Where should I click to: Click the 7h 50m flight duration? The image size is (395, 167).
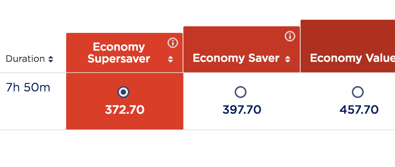[x=28, y=88]
